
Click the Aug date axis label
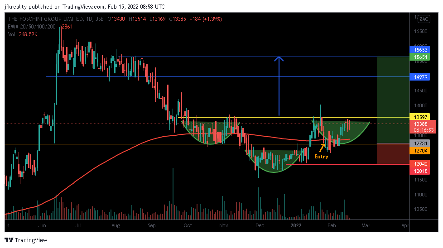[116, 225]
